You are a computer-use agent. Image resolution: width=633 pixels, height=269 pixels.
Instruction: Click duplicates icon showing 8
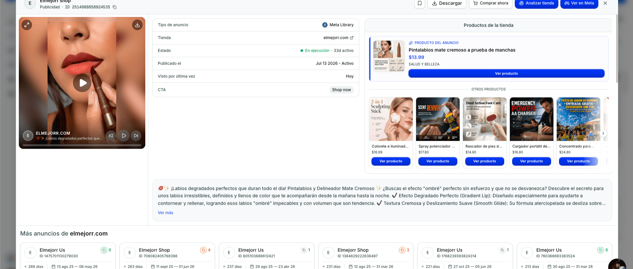(x=601, y=250)
